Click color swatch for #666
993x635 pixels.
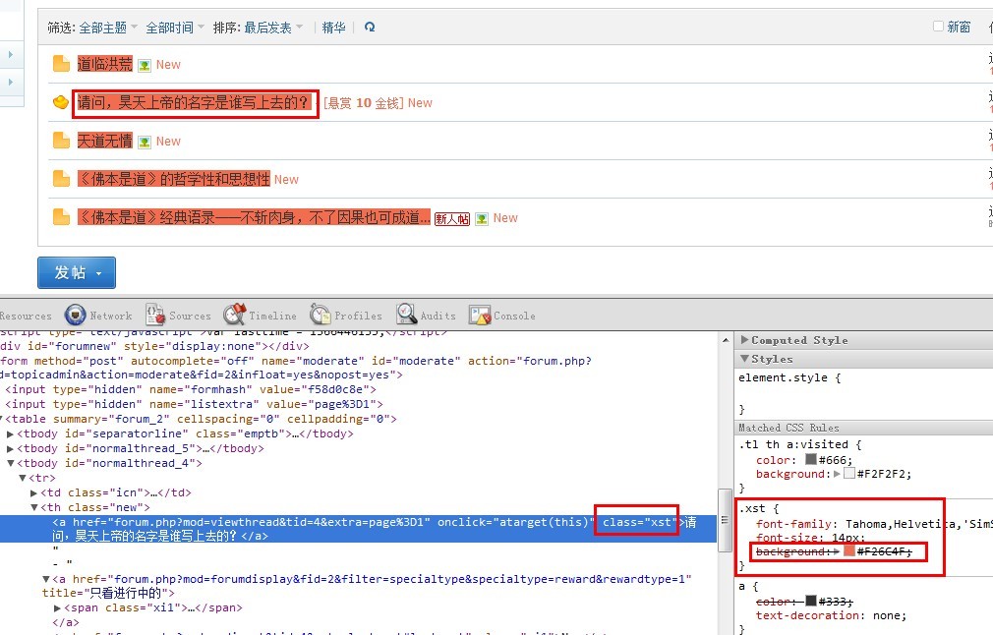pos(810,459)
